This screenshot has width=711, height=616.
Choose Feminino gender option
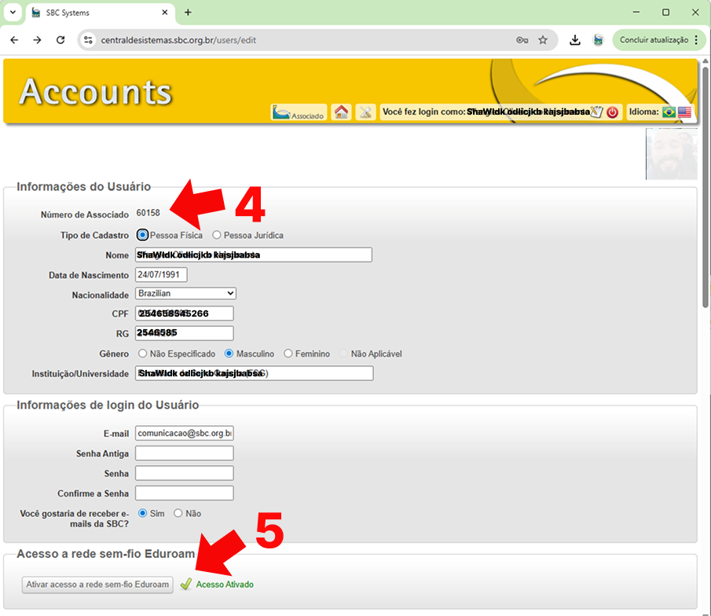click(288, 354)
